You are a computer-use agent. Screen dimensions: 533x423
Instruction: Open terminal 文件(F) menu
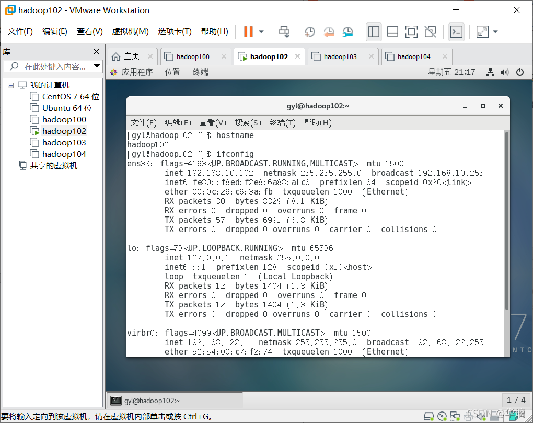144,123
